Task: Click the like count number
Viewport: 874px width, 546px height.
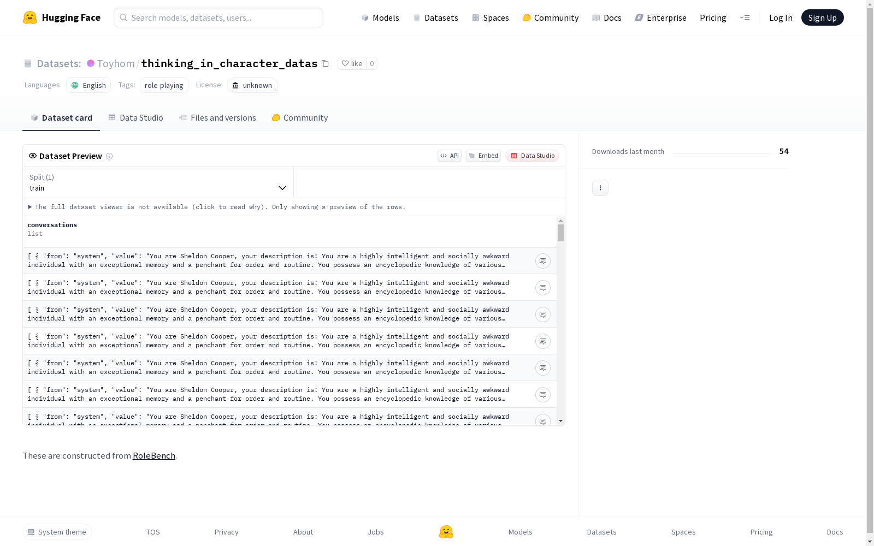Action: pyautogui.click(x=372, y=63)
